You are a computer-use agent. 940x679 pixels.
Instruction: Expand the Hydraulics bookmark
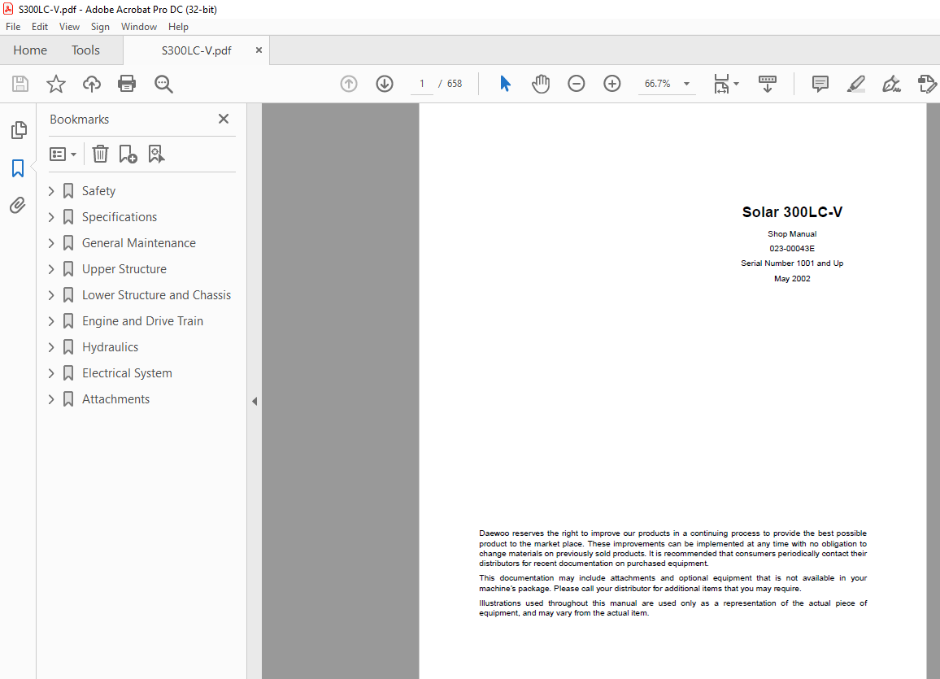pos(51,347)
